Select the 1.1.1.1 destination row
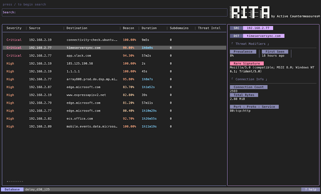Viewport: 321px width, 194px height. click(x=115, y=71)
